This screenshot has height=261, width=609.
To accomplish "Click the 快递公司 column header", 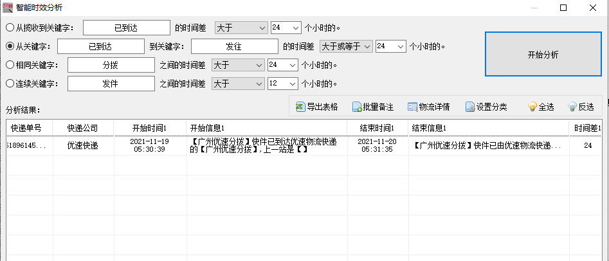I will click(x=84, y=128).
